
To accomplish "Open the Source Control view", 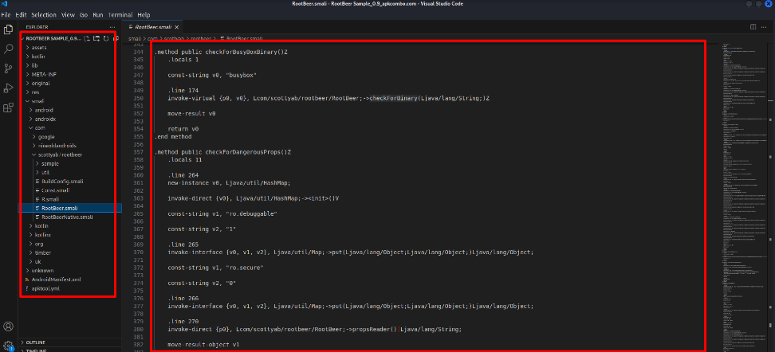I will pyautogui.click(x=9, y=68).
